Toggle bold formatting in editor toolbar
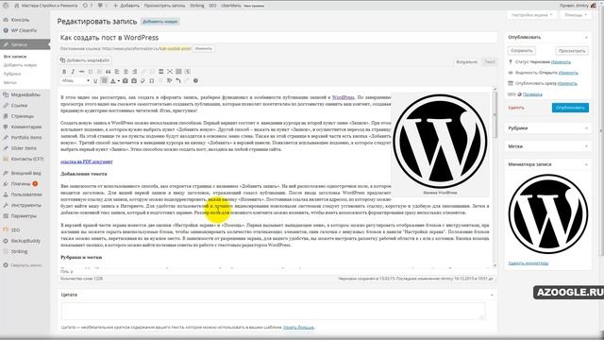This screenshot has height=340, width=604. tap(64, 72)
